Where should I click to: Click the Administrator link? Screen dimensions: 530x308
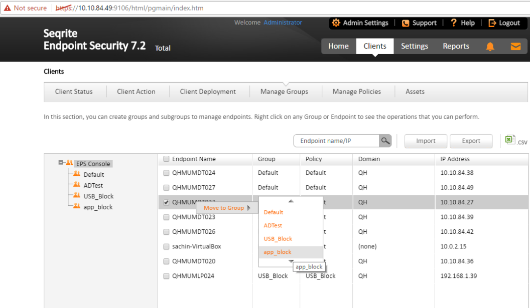coord(283,22)
